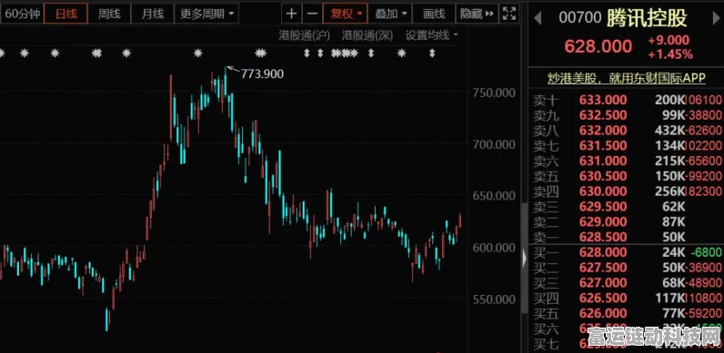
Task: Click the 550.000 price axis label
Action: coord(494,299)
